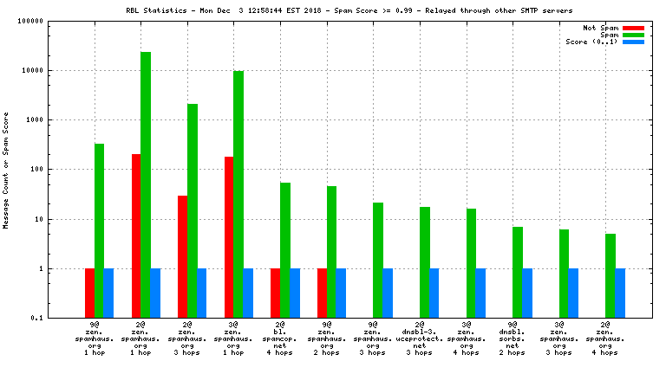
Task: Click the 'Score (0..1)' legend text
Action: coord(591,42)
